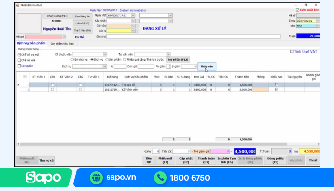The height and width of the screenshot is (191, 334).
Task: Click the scrollbar's right arrow
Action: coord(319,144)
